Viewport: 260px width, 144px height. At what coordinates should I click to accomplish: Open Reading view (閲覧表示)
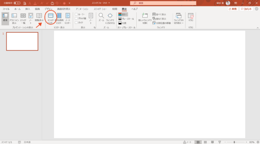[39, 17]
